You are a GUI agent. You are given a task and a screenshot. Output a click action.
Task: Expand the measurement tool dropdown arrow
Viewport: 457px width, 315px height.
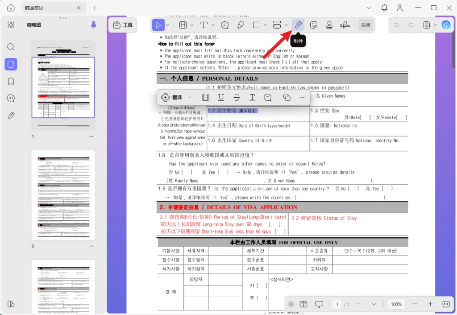click(286, 25)
